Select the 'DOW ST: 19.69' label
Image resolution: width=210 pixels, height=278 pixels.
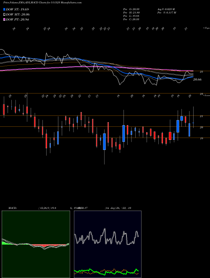click(17, 9)
